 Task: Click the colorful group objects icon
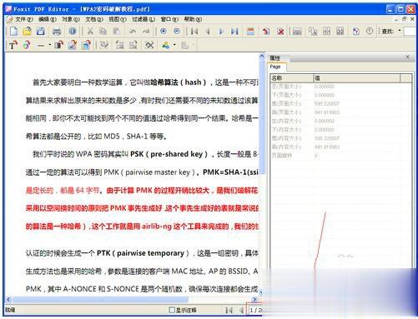pos(166,45)
